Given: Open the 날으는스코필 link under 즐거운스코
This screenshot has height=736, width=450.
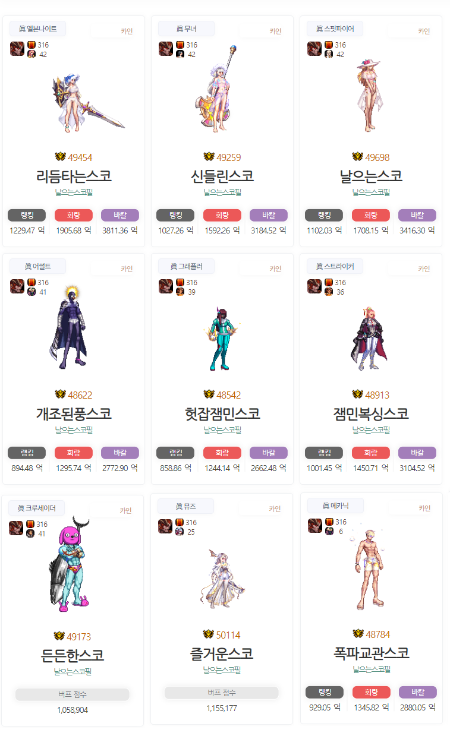Looking at the screenshot, I should pos(222,669).
